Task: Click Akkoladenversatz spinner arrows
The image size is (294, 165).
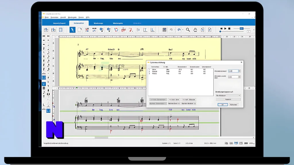Action: 239,77
